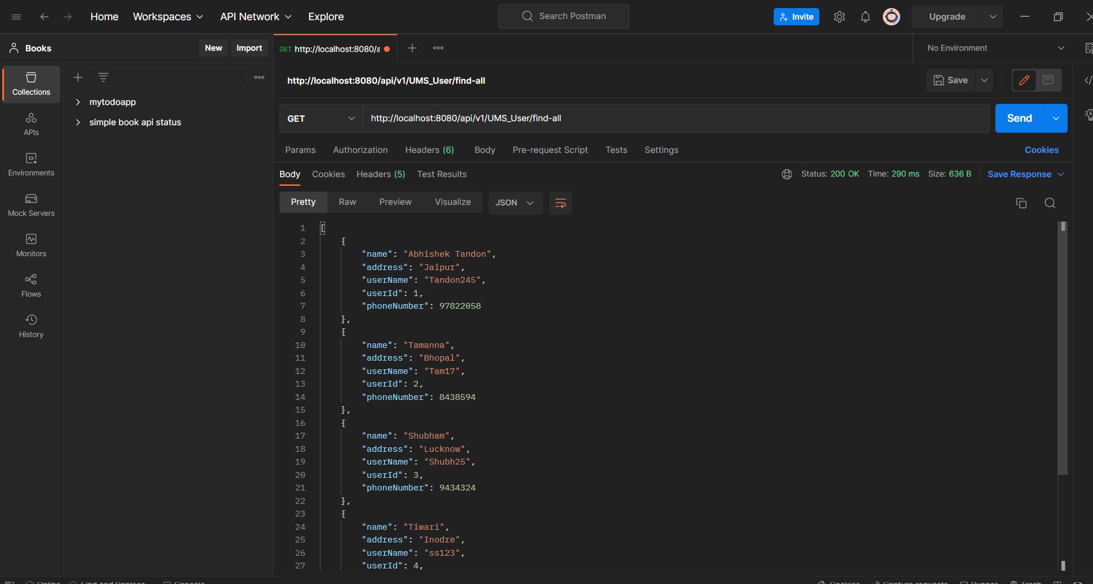Open the Cookies manager
This screenshot has height=584, width=1093.
pyautogui.click(x=1041, y=150)
